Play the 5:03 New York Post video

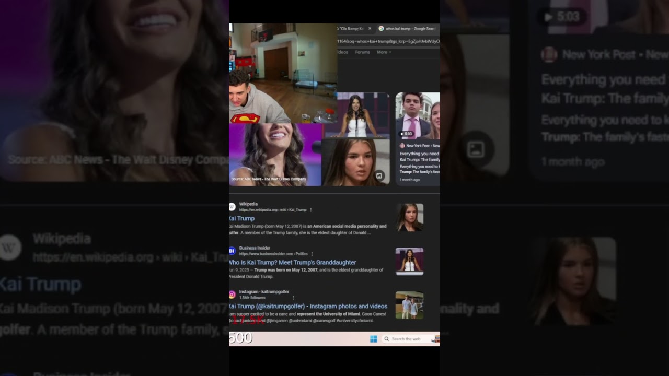pos(406,134)
